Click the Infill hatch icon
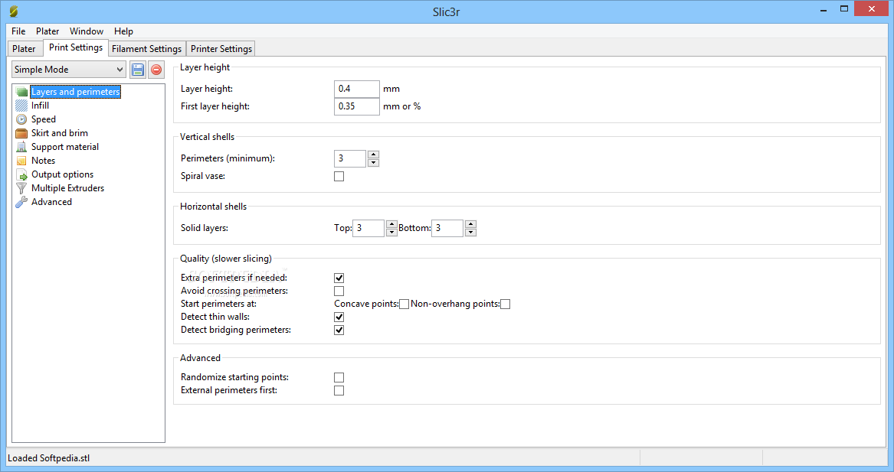Viewport: 894px width, 472px height. (x=21, y=106)
